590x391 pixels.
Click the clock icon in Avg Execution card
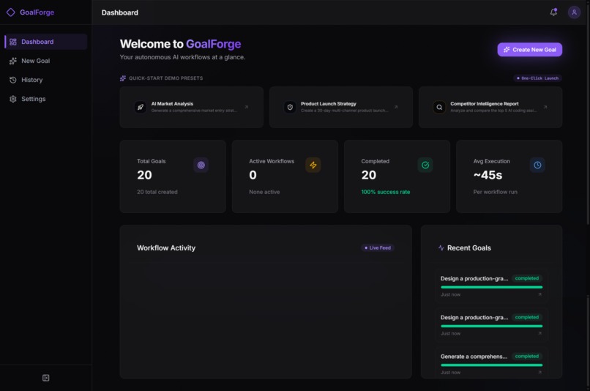(537, 165)
